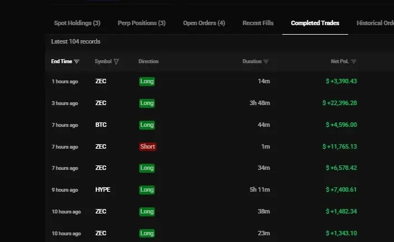394x242 pixels.
Task: Click Long badge in the BTC row
Action: point(147,125)
